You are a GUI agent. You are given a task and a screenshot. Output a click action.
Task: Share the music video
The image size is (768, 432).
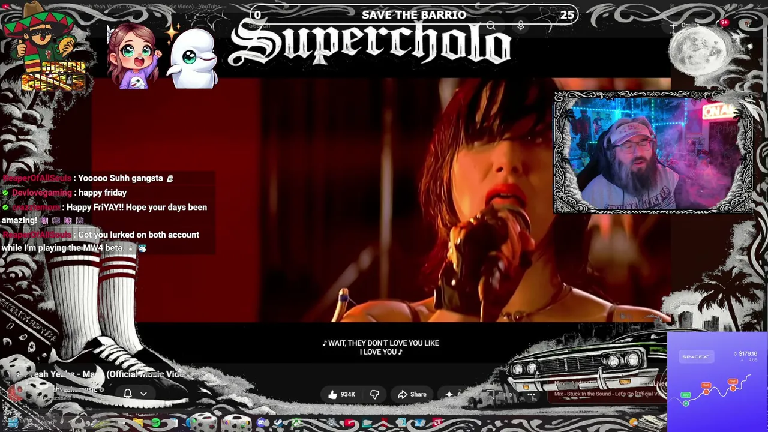pyautogui.click(x=412, y=394)
